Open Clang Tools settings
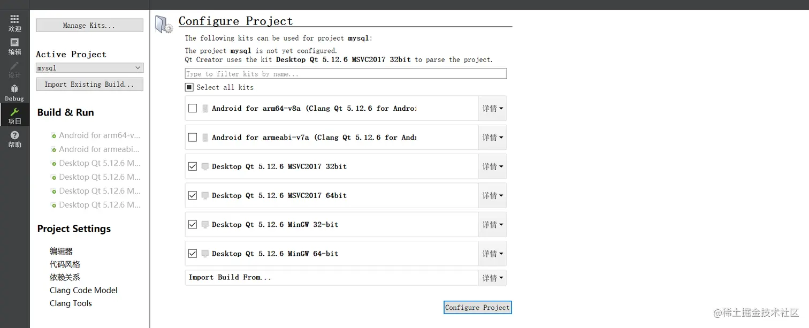This screenshot has width=809, height=328. [71, 303]
